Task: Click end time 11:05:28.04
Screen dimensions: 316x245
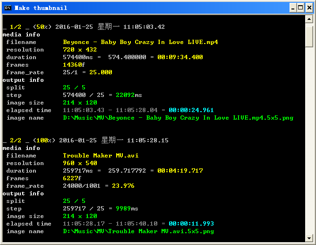Action: pyautogui.click(x=137, y=110)
